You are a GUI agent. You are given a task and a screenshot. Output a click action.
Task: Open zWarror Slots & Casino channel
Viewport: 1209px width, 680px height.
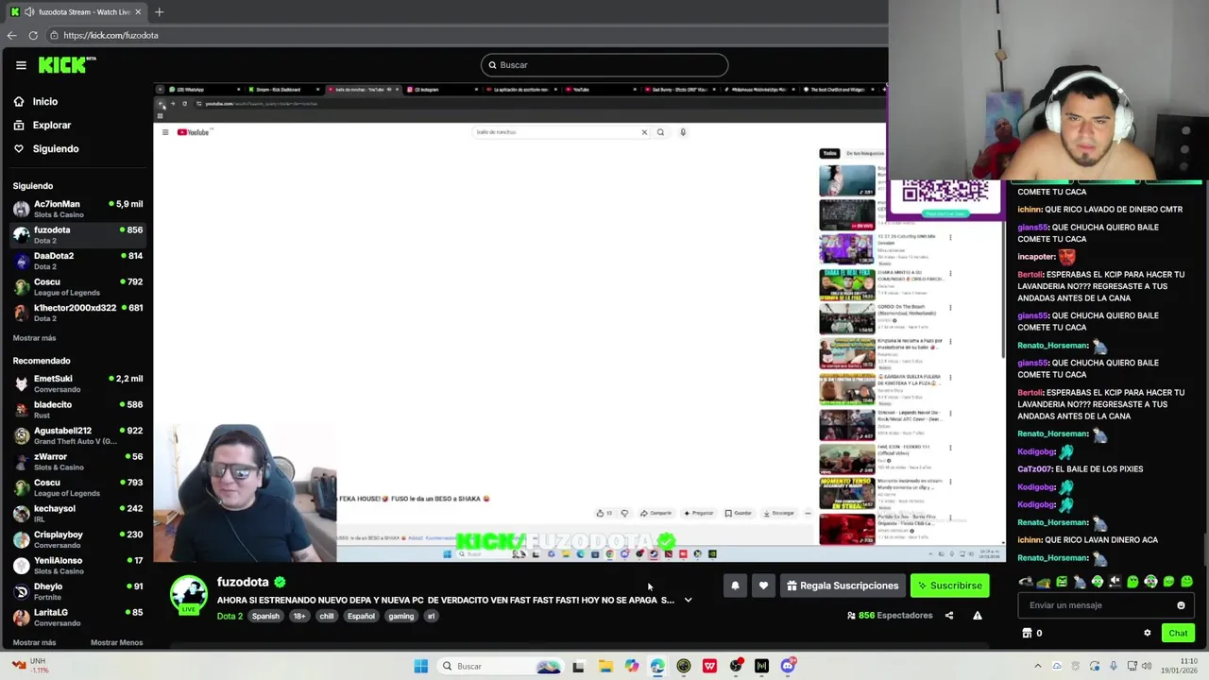[x=77, y=462]
